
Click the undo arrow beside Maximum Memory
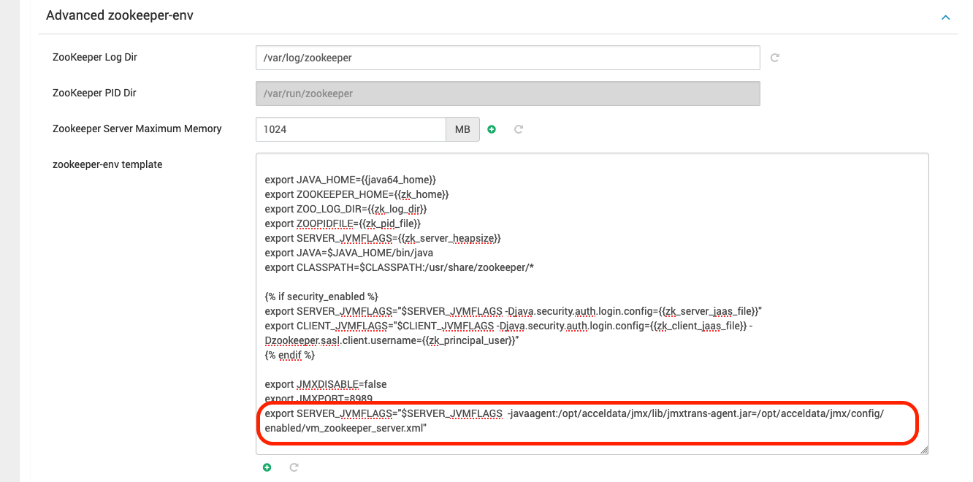click(519, 129)
